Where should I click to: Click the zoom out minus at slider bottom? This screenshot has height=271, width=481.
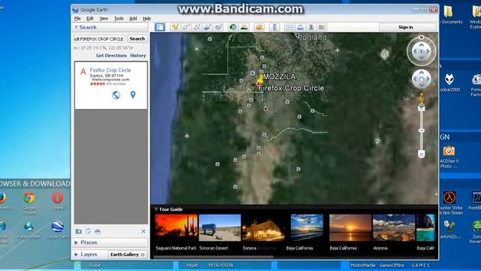click(422, 154)
